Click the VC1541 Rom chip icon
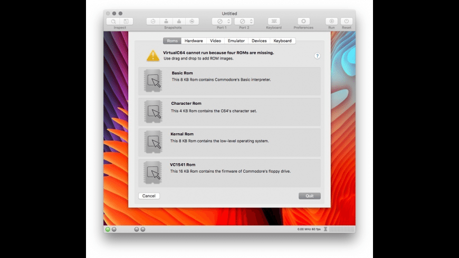The width and height of the screenshot is (459, 258). tap(153, 172)
